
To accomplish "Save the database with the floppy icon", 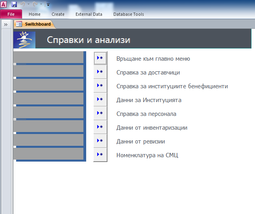I will click(x=14, y=4).
